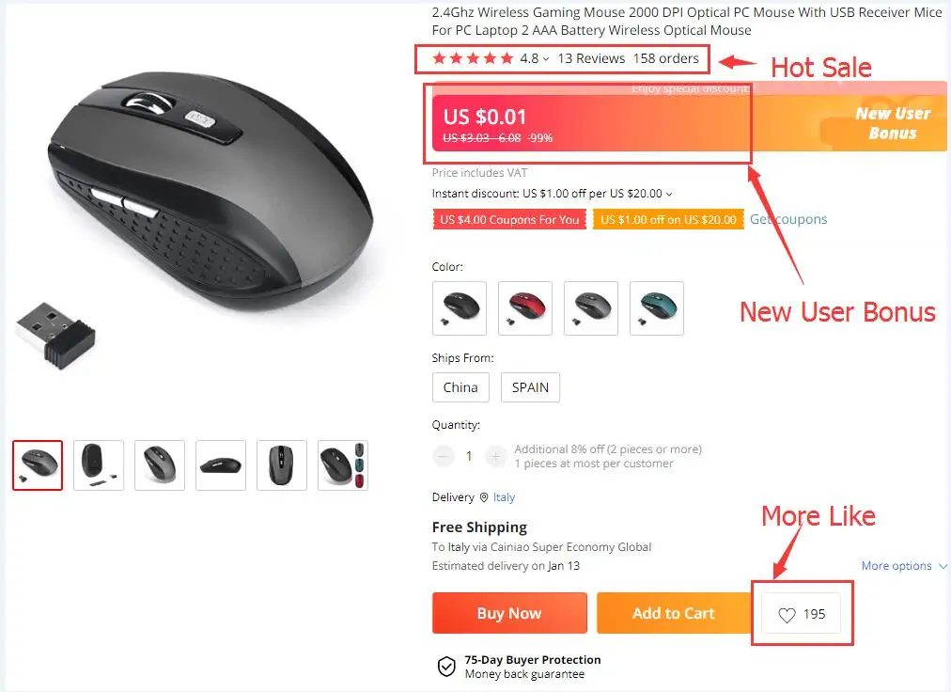Expand the 4.8 rating dropdown arrow
The height and width of the screenshot is (692, 951).
(x=546, y=59)
